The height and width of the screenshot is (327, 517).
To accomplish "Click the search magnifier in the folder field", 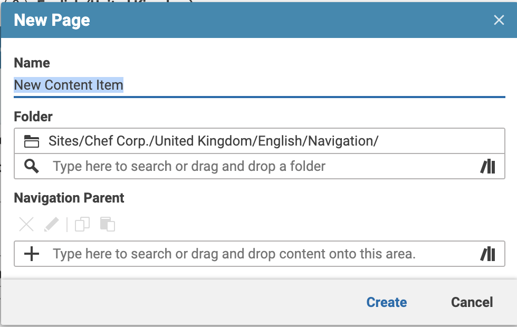I will (31, 166).
